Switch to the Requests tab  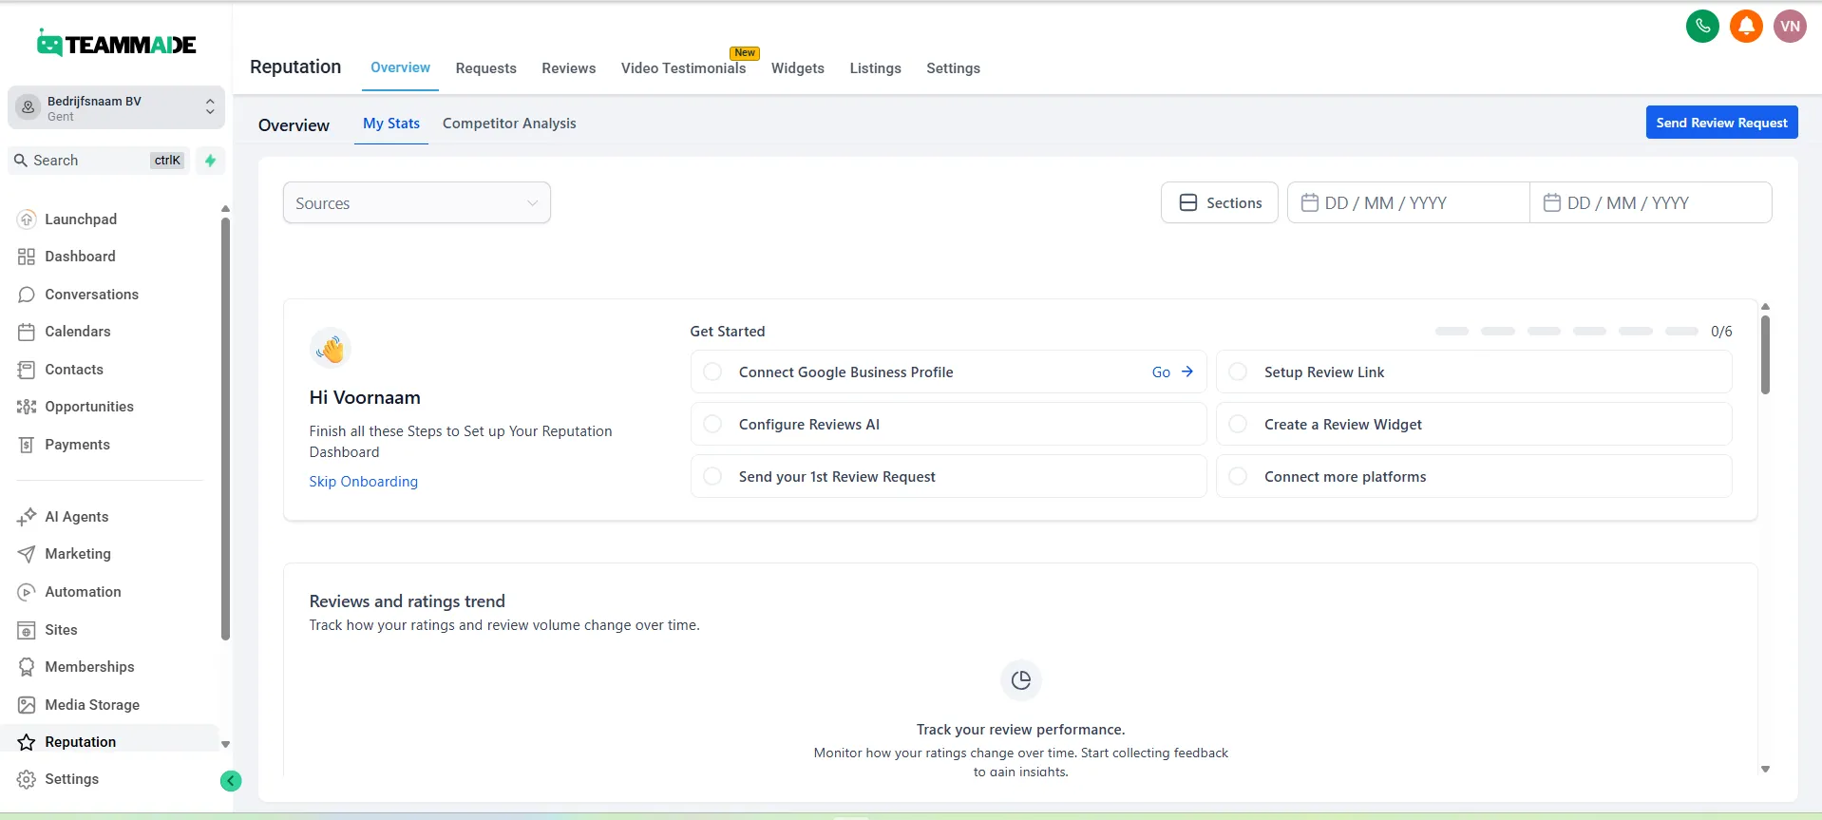point(486,68)
